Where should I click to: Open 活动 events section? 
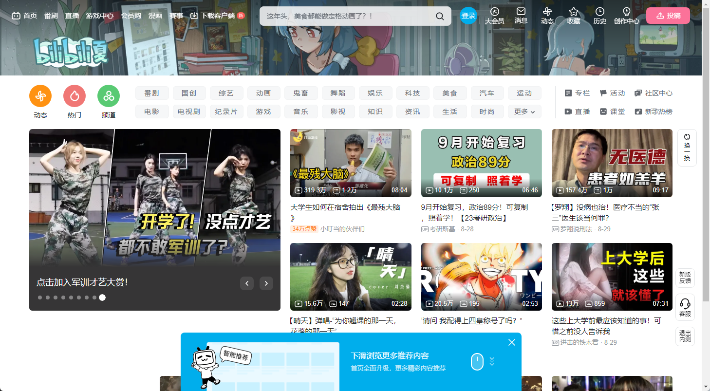point(612,93)
